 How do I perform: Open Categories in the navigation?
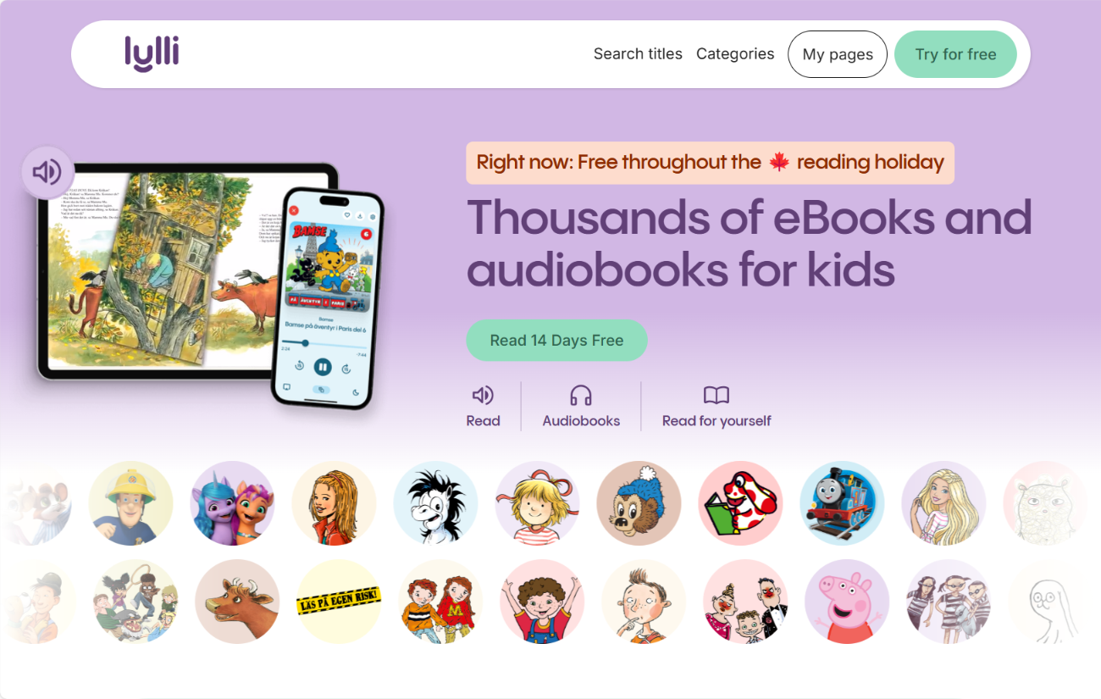click(735, 54)
